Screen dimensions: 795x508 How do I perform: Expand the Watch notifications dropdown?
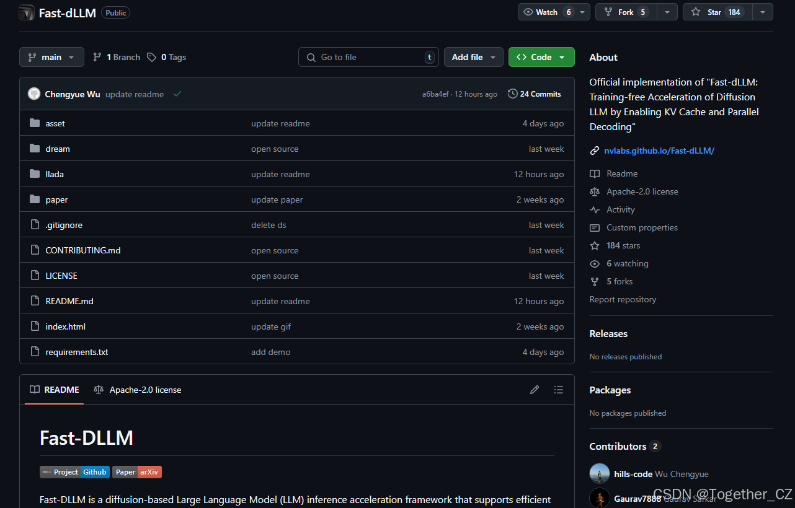pyautogui.click(x=554, y=12)
